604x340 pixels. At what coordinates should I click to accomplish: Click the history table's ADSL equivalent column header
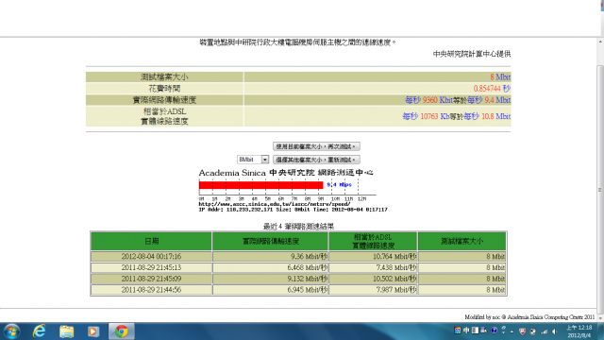[373, 242]
